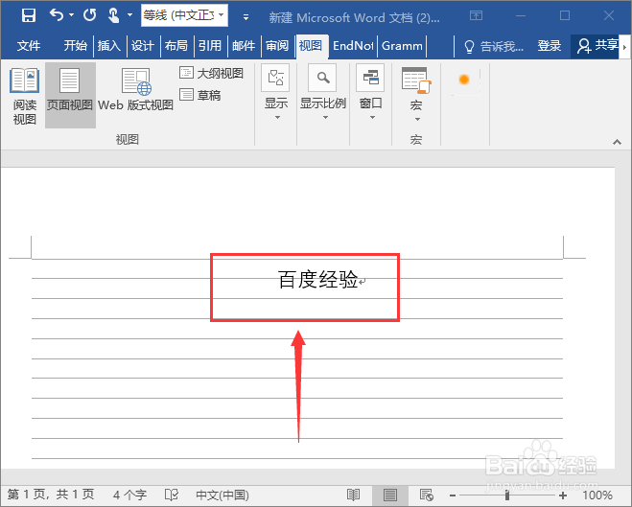Image resolution: width=632 pixels, height=507 pixels.
Task: Open the EndNote tab
Action: click(x=353, y=45)
